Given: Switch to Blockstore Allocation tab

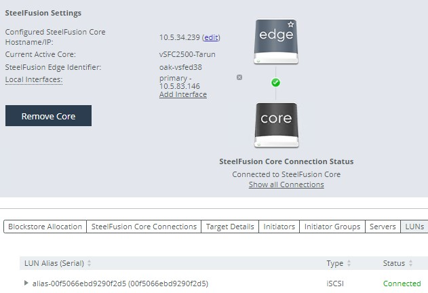Looking at the screenshot, I should tap(45, 227).
